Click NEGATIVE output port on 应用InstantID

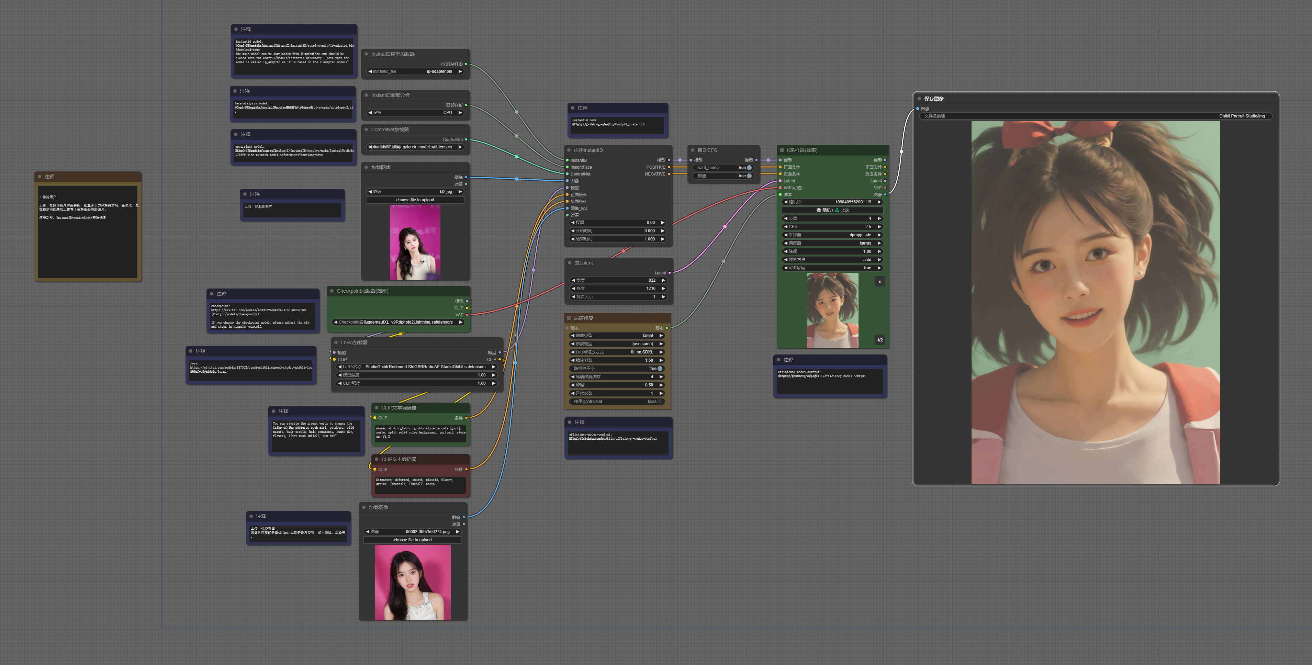point(669,174)
